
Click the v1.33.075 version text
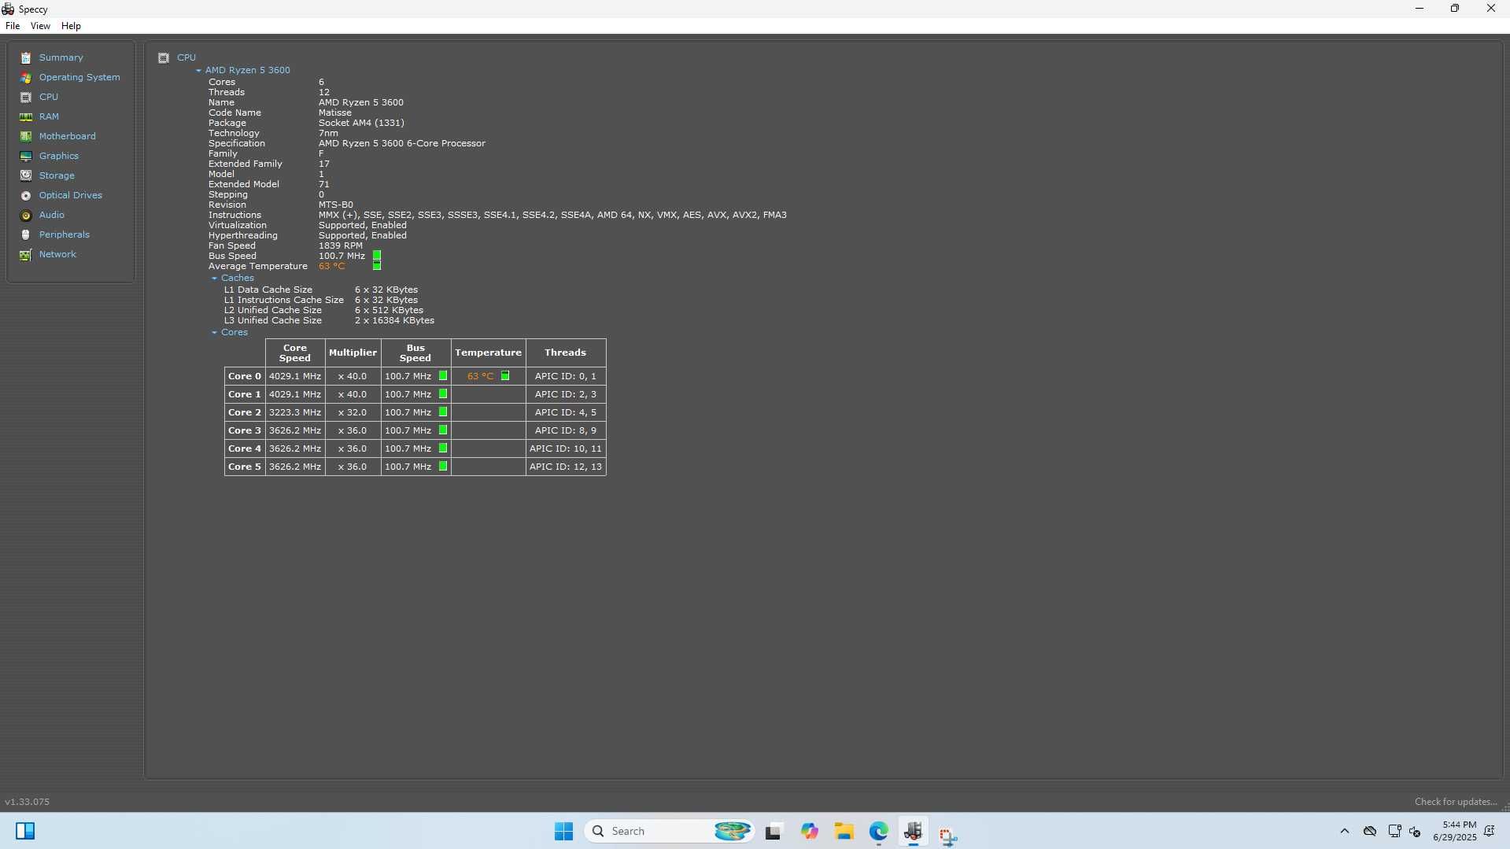pos(27,802)
